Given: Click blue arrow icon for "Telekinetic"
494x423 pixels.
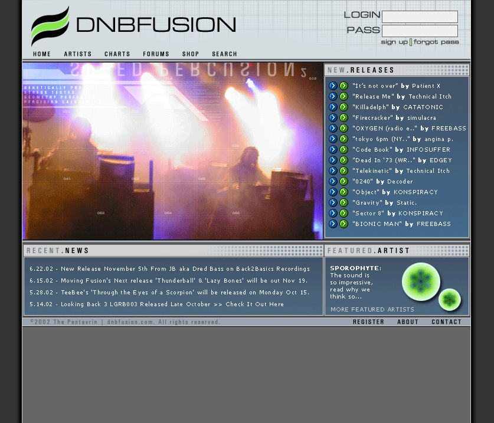Looking at the screenshot, I should (333, 170).
